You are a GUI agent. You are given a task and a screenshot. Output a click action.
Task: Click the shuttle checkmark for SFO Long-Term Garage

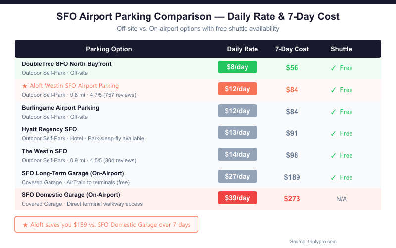pyautogui.click(x=333, y=177)
